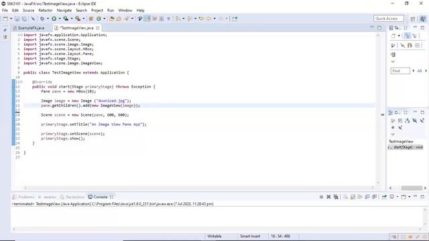Click the New Java Class icon
The height and width of the screenshot is (241, 429).
click(99, 19)
